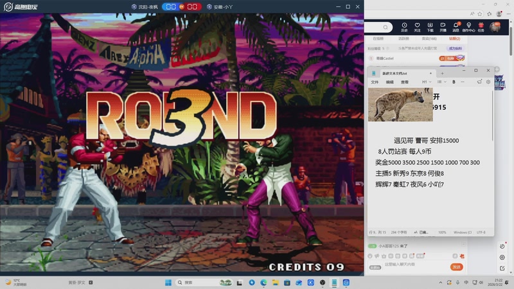
Task: Close the 新建文本文档.txt tab
Action: point(430,73)
